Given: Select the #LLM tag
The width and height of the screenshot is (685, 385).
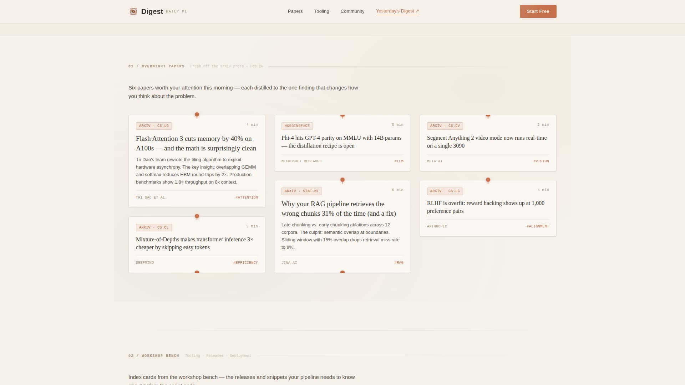Looking at the screenshot, I should (x=399, y=161).
